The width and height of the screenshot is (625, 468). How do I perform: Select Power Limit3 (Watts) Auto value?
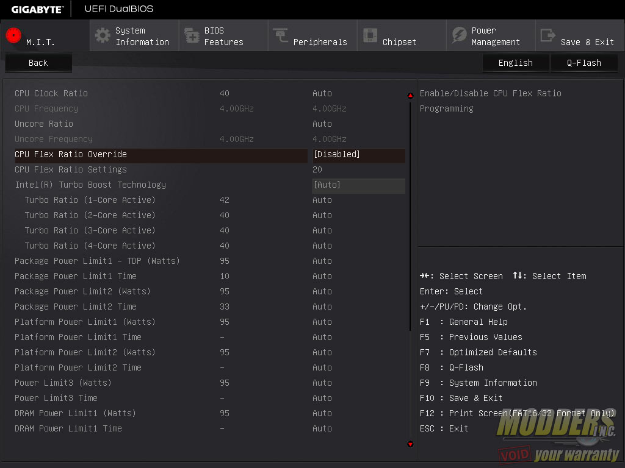point(322,383)
